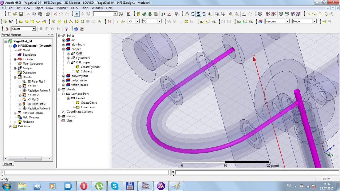
Task: Click the Pan hand tool icon
Action: tap(187, 14)
